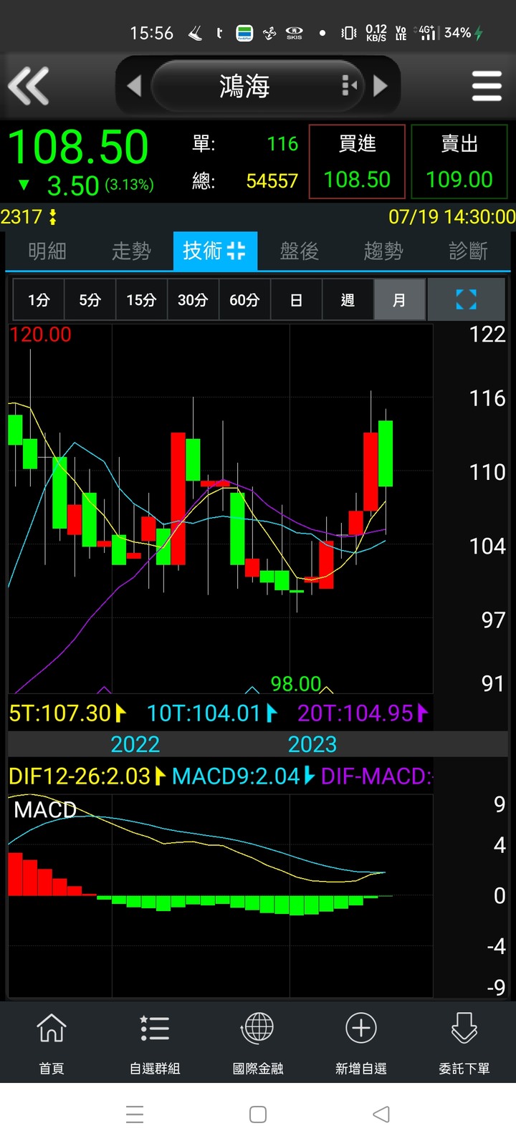Image resolution: width=516 pixels, height=1146 pixels.
Task: Go to next stock with right arrow
Action: (381, 86)
